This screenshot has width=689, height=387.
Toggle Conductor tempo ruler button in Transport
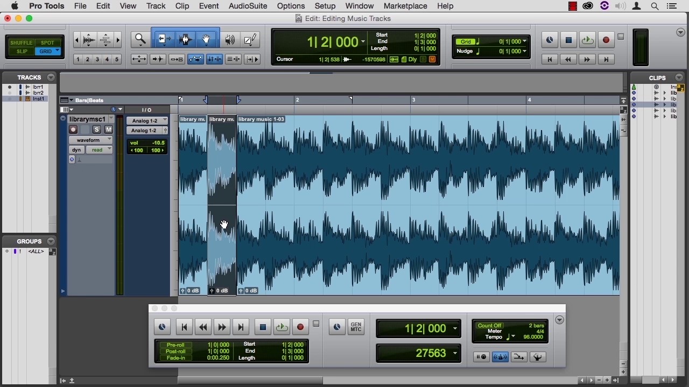click(537, 357)
